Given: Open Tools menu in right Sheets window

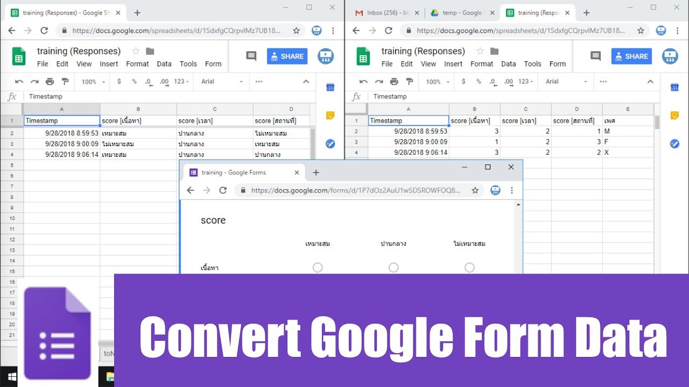Looking at the screenshot, I should pos(533,64).
